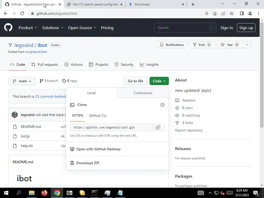The width and height of the screenshot is (264, 198).
Task: Click the Report repository link
Action: pos(189,130)
